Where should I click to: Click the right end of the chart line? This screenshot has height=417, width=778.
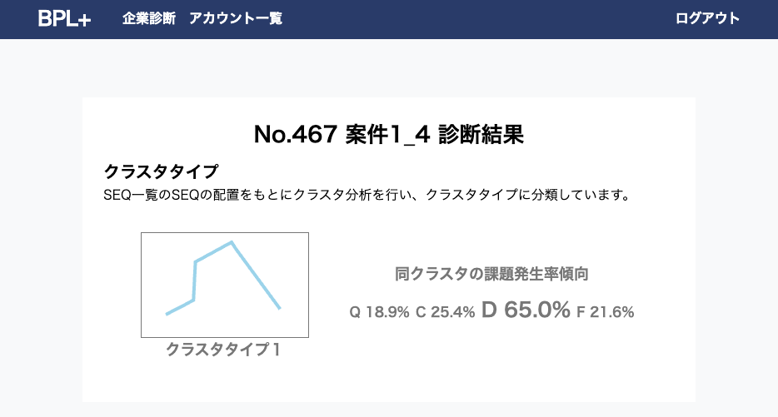279,308
